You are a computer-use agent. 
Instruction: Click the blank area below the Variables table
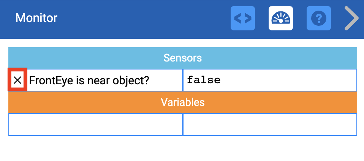(x=182, y=149)
